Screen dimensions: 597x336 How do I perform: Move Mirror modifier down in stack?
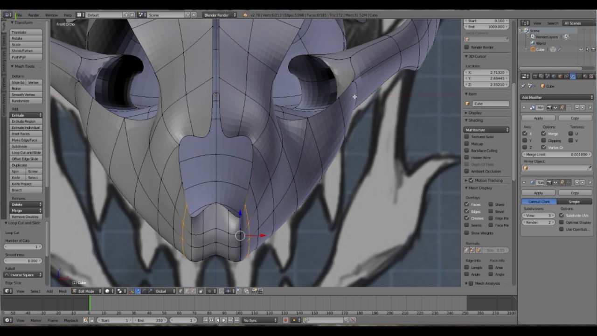coord(583,107)
